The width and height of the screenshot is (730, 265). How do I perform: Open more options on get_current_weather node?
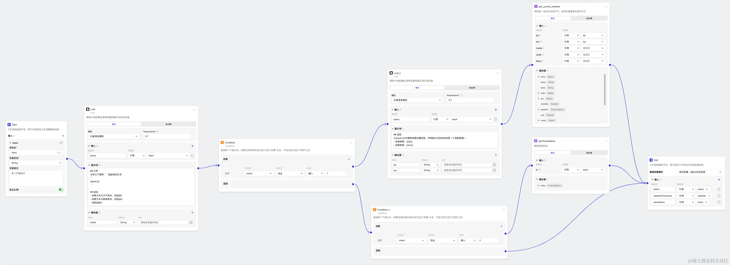tap(606, 7)
